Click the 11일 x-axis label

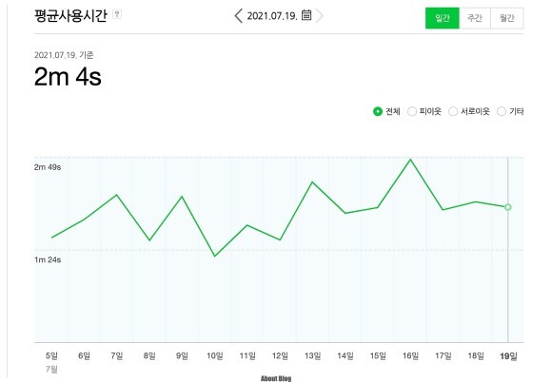pos(247,356)
